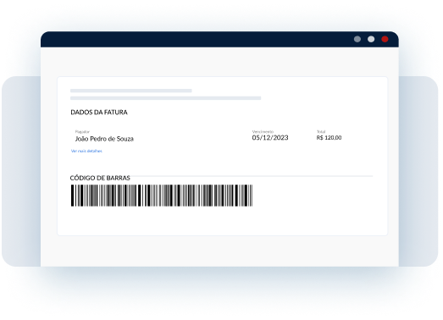
Task: Click the Pagador field label
Action: click(82, 131)
